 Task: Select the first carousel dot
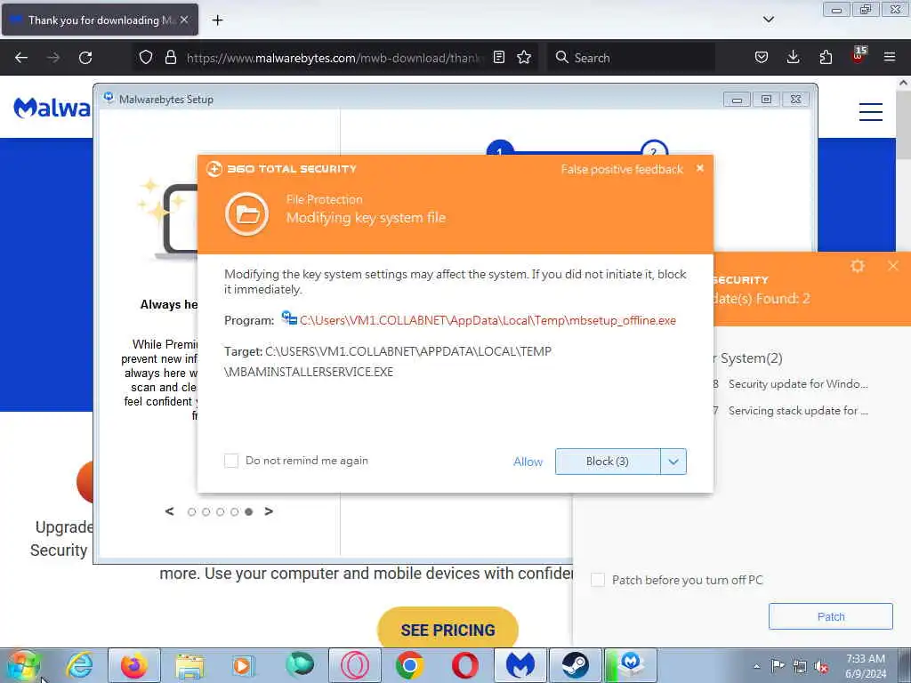coord(192,511)
